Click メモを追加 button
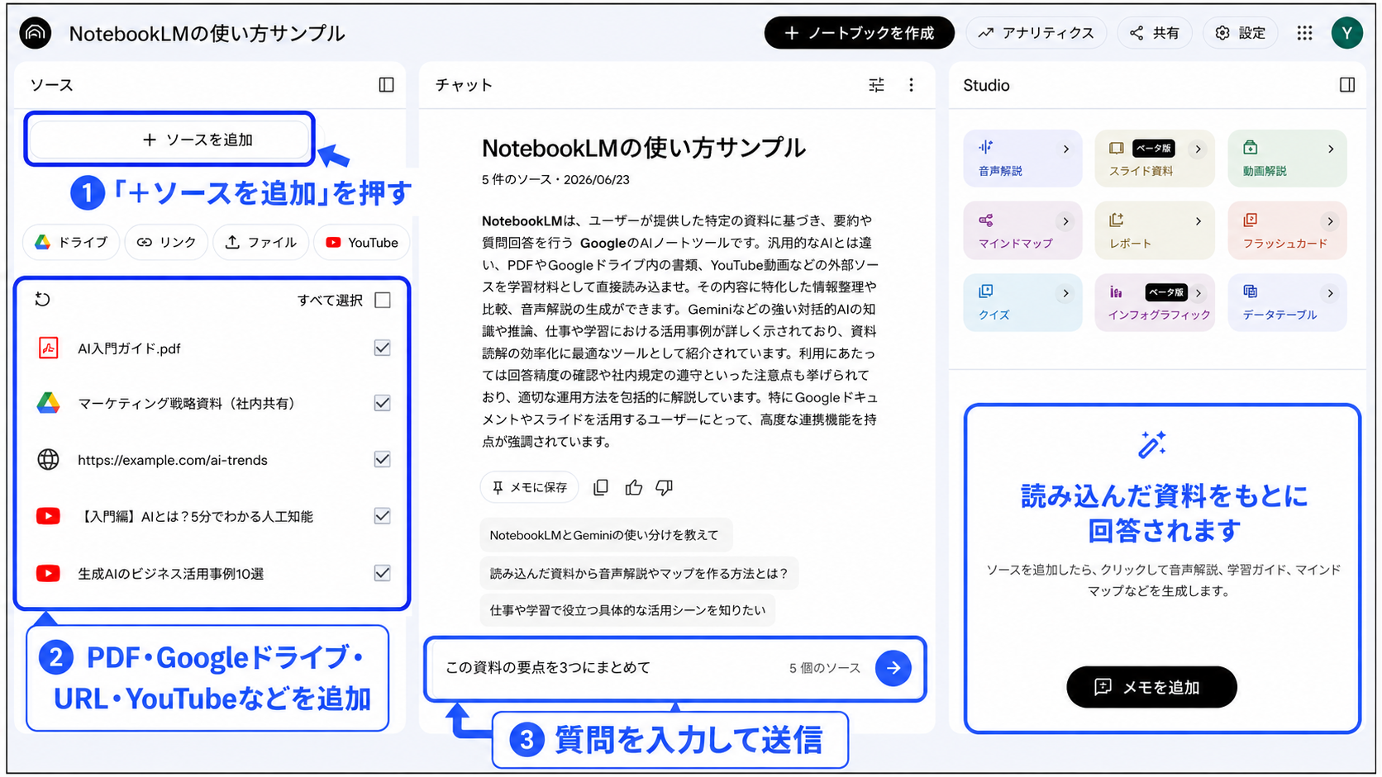This screenshot has height=777, width=1382. [x=1151, y=687]
